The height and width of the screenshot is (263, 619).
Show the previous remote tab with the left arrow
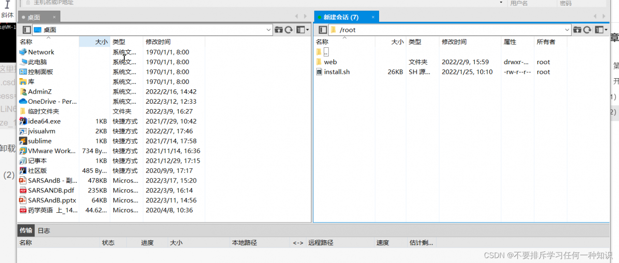point(594,17)
